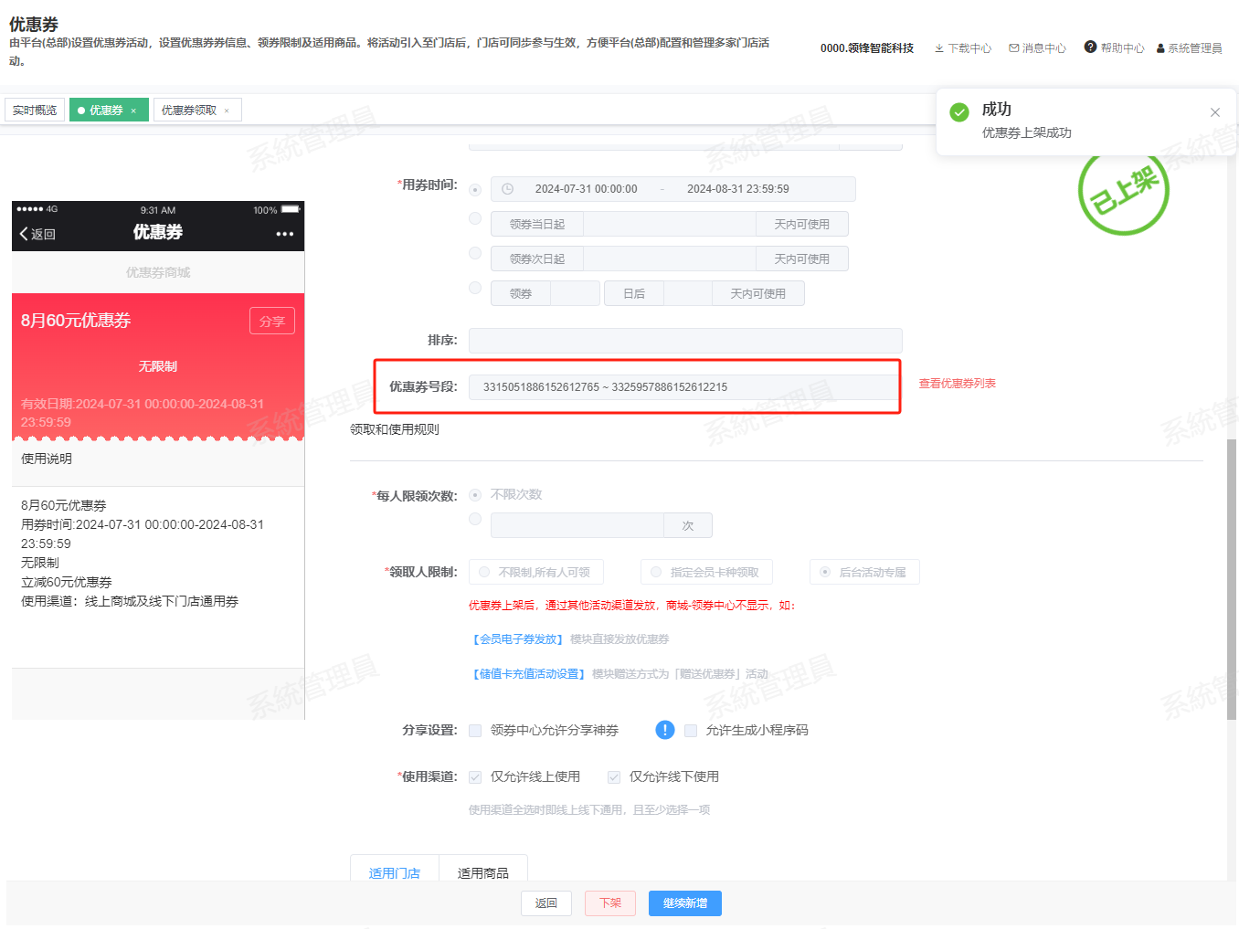Toggle 领券中心允许分享神券 checkbox

coord(475,731)
